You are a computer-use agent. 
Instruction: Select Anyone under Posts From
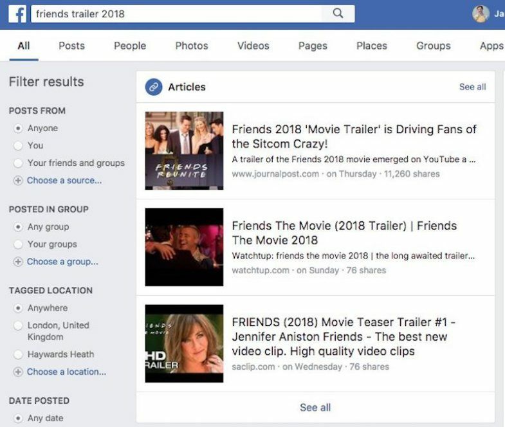pos(18,128)
